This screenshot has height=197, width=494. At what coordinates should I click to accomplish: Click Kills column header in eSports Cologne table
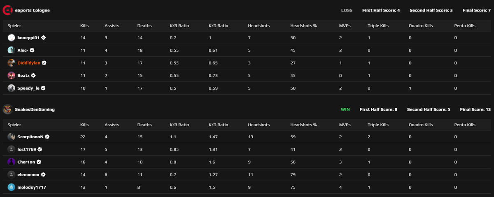coord(84,25)
